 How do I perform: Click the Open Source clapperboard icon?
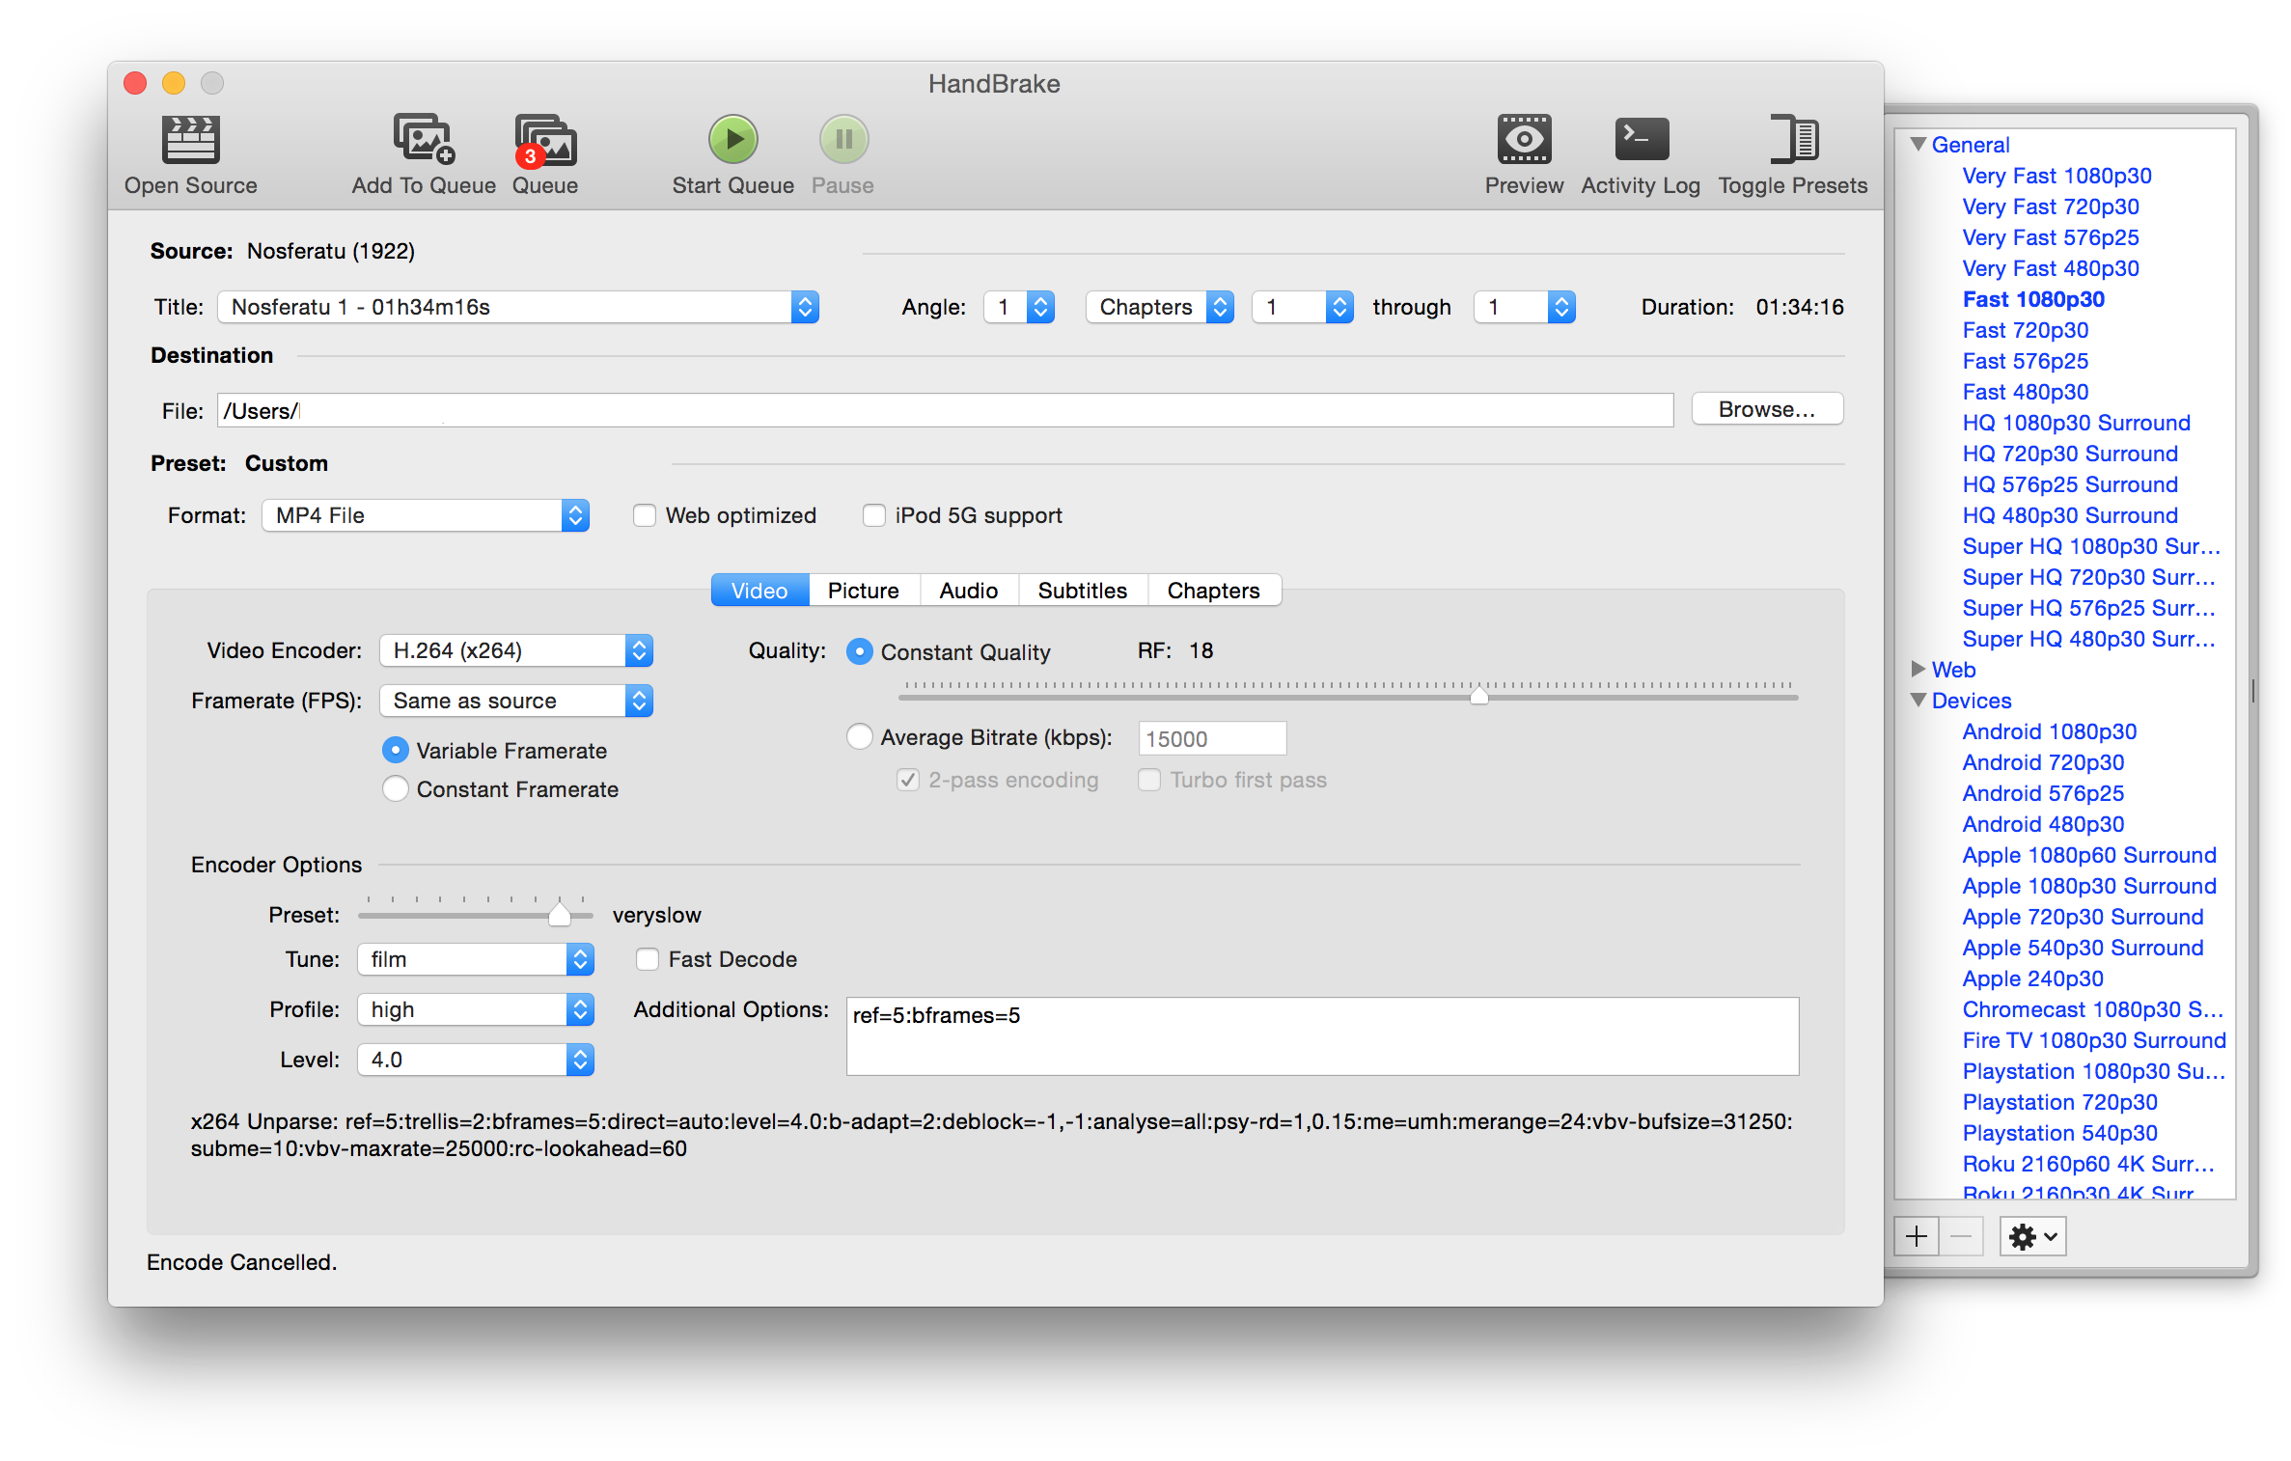tap(190, 140)
